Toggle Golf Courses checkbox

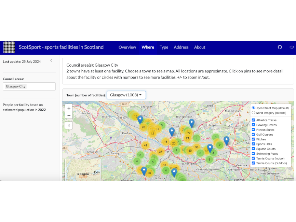click(253, 134)
